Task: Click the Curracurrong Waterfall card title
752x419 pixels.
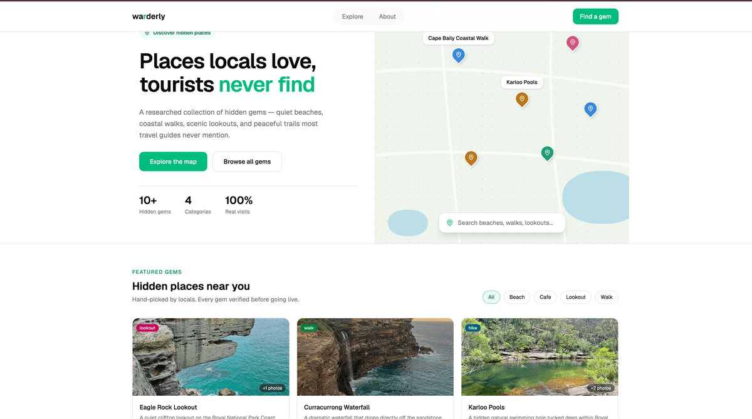Action: coord(337,407)
